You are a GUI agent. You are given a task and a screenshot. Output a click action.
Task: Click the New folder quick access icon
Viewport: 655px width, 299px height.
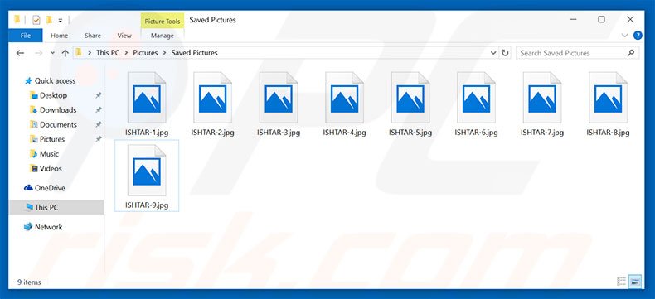[49, 20]
